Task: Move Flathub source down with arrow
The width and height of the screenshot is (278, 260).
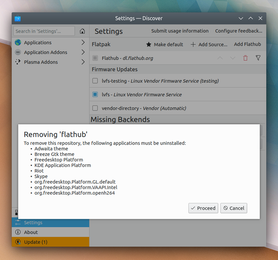Action: (x=233, y=58)
